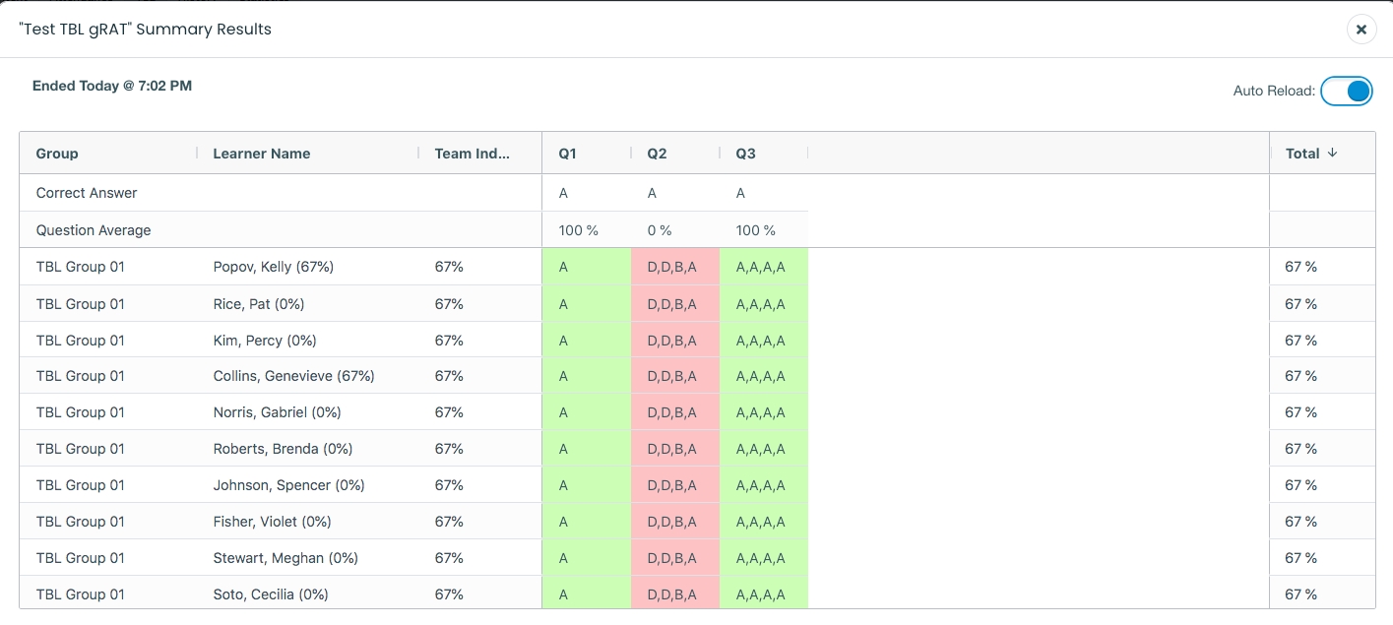Image resolution: width=1393 pixels, height=625 pixels.
Task: Click Fisher, Violet's Team Ind 67% cell
Action: [x=449, y=522]
